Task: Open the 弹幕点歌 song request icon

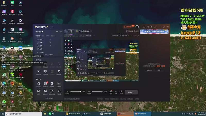Action: coord(59,71)
